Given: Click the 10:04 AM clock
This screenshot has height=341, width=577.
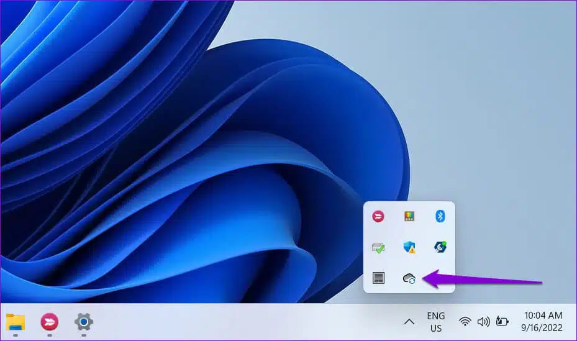Looking at the screenshot, I should click(x=543, y=316).
